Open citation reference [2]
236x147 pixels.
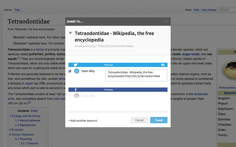click(29, 103)
